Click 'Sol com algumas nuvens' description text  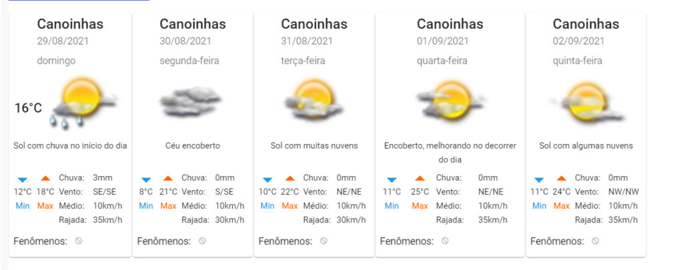pyautogui.click(x=586, y=146)
